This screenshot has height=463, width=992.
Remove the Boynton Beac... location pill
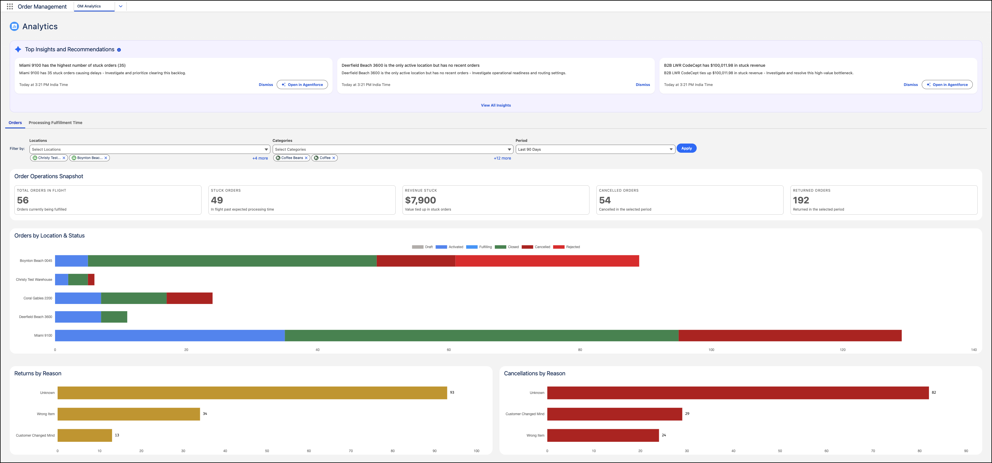tap(106, 158)
